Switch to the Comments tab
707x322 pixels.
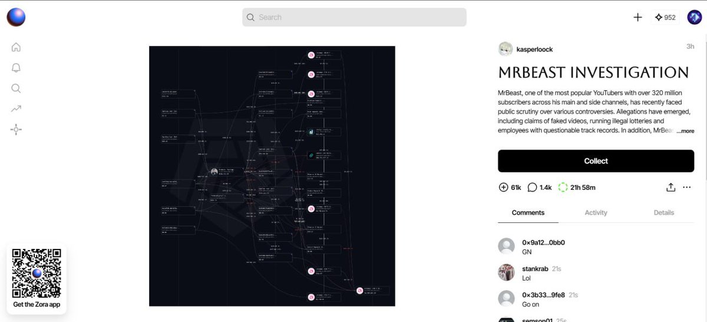click(528, 212)
